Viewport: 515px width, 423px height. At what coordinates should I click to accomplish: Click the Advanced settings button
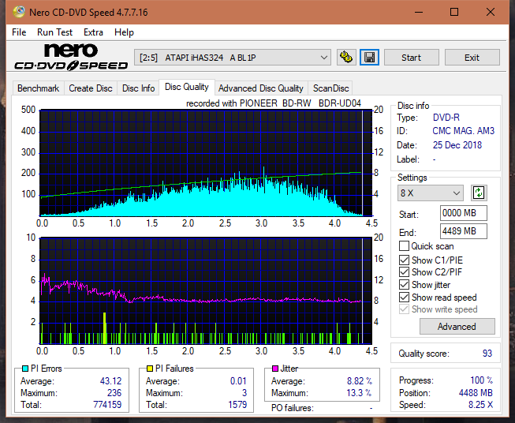457,327
